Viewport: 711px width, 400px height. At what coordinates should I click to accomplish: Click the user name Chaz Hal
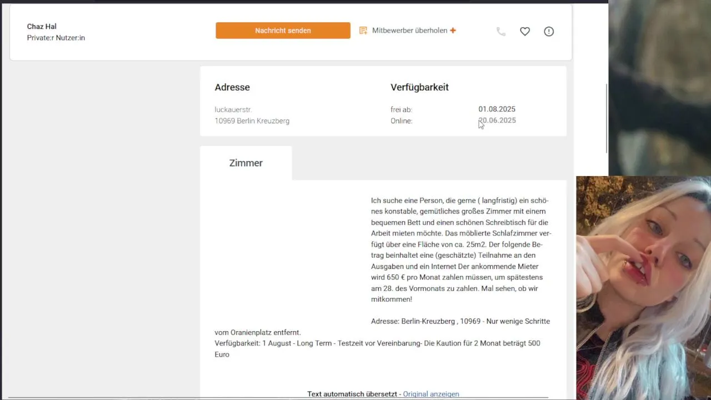coord(42,27)
